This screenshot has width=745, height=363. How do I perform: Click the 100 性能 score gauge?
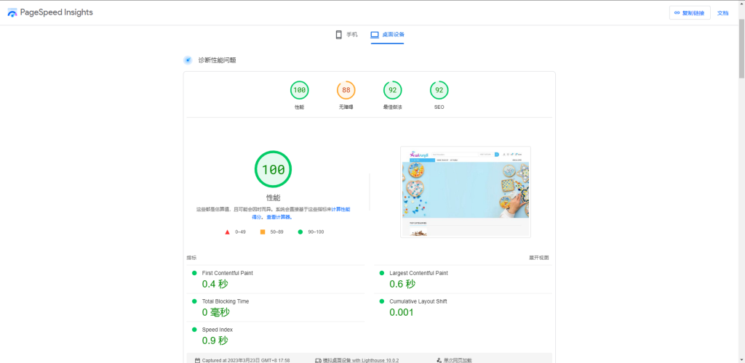click(x=299, y=91)
